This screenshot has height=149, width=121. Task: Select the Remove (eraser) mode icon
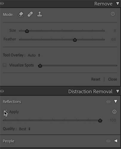coord(21,14)
